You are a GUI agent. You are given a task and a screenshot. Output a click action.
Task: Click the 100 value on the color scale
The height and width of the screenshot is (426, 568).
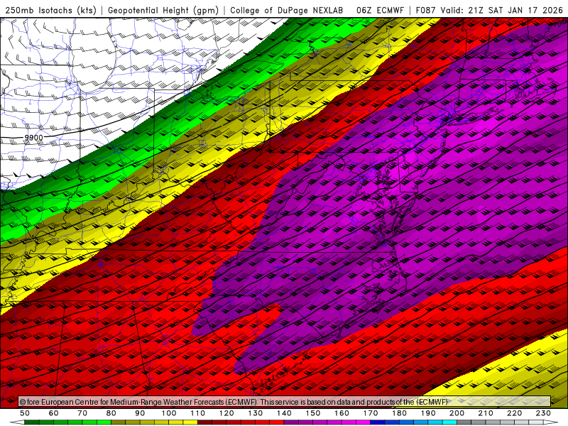(x=169, y=413)
